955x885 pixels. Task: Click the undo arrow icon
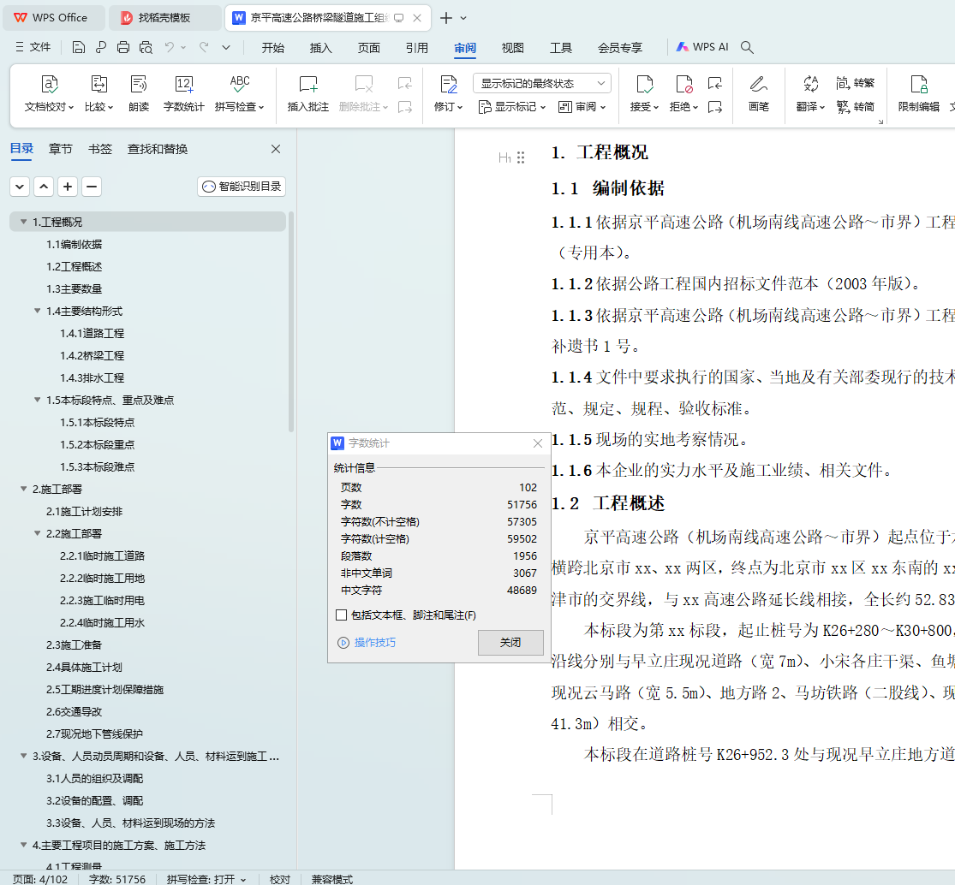170,47
